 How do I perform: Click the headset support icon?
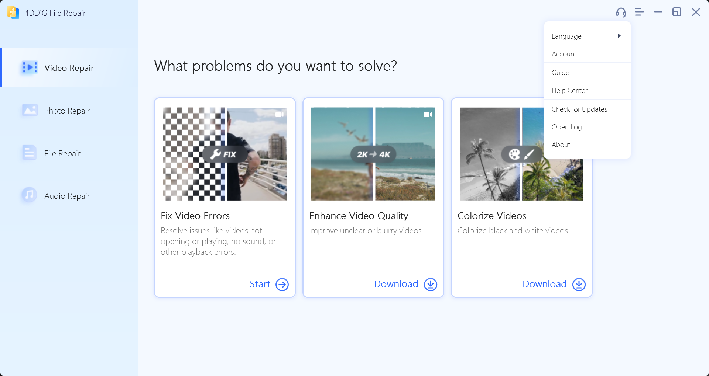coord(621,13)
